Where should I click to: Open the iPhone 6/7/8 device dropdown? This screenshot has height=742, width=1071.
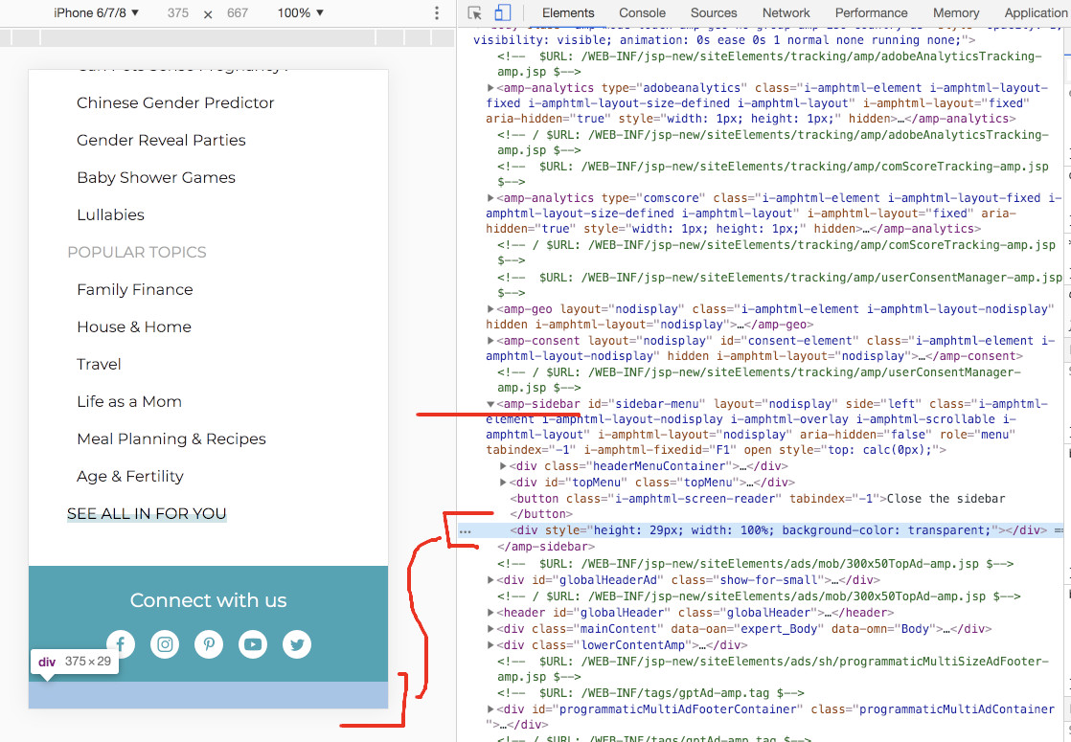(x=97, y=13)
